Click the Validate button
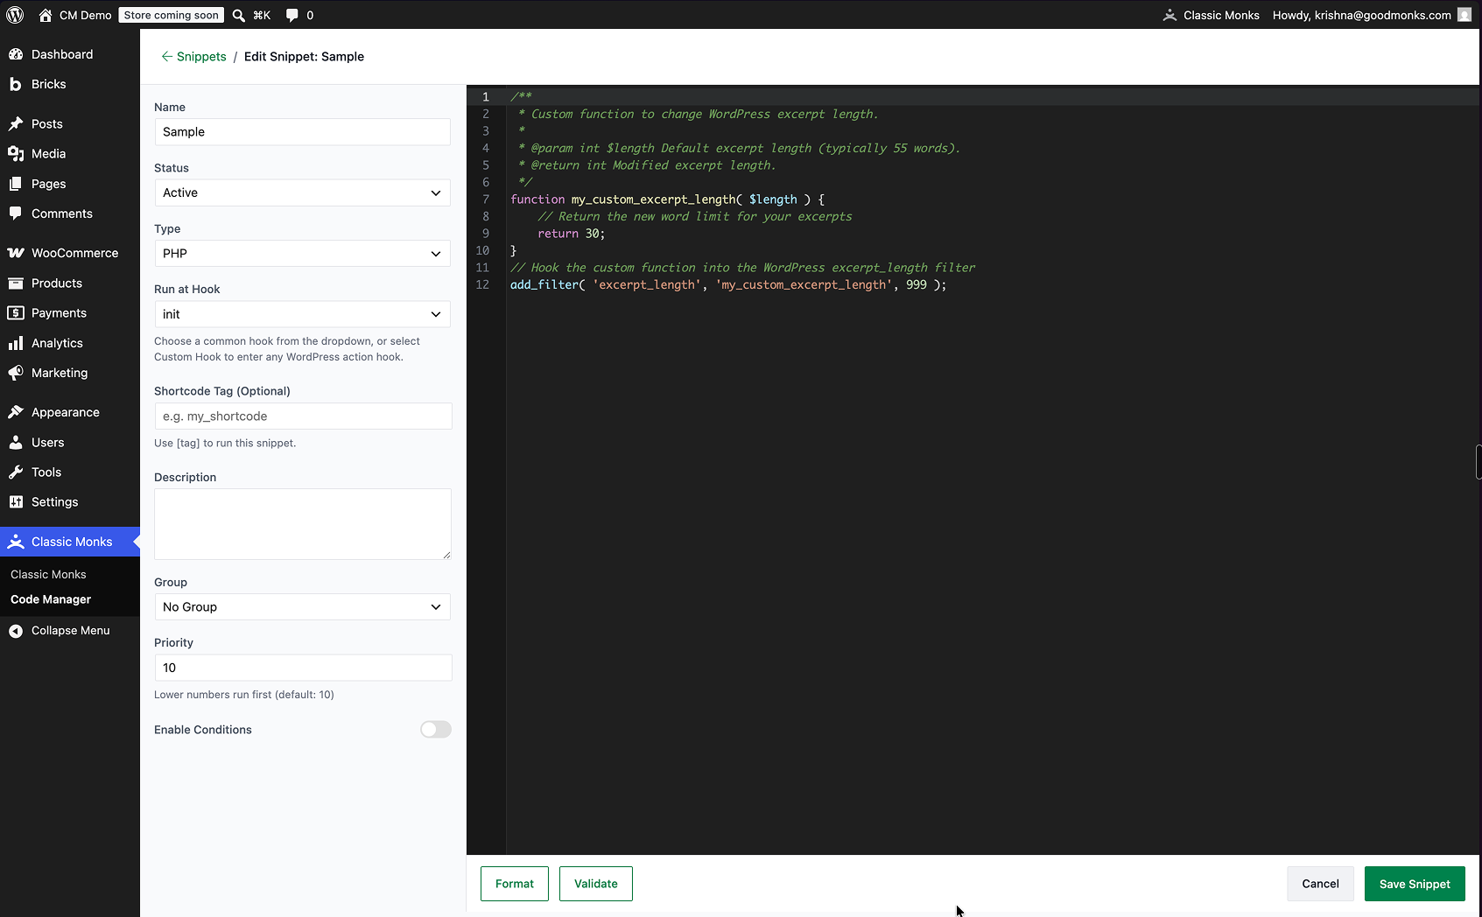 (x=596, y=884)
